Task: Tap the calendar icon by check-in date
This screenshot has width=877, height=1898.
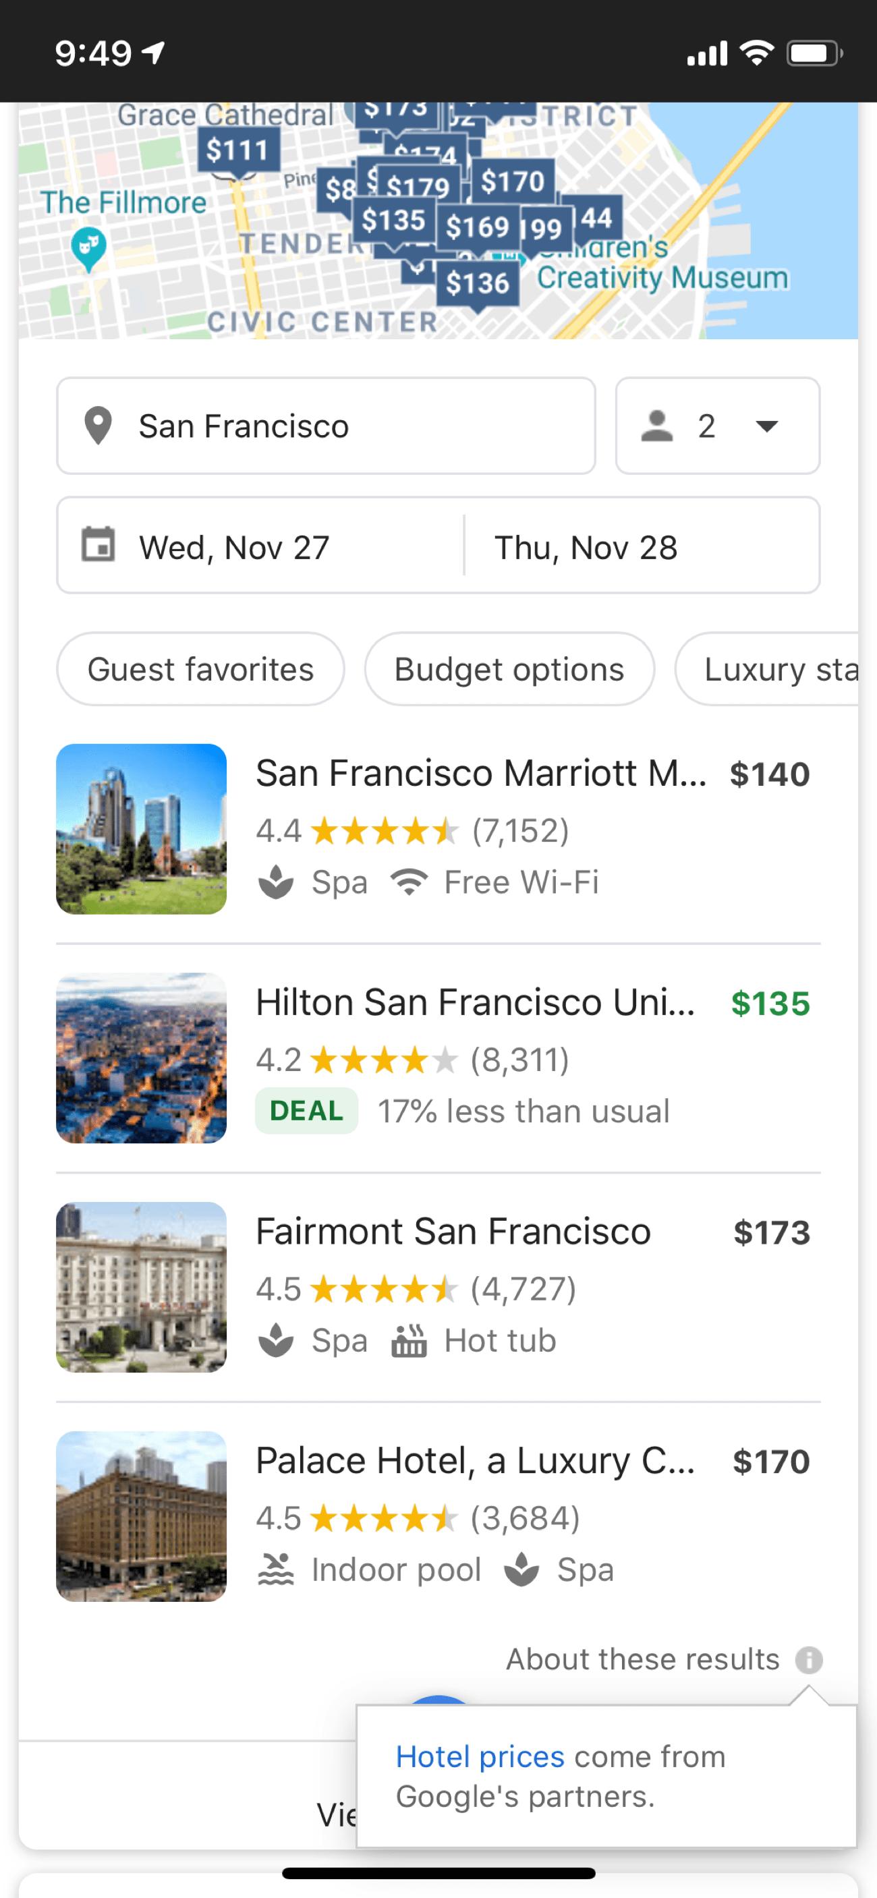Action: [98, 546]
